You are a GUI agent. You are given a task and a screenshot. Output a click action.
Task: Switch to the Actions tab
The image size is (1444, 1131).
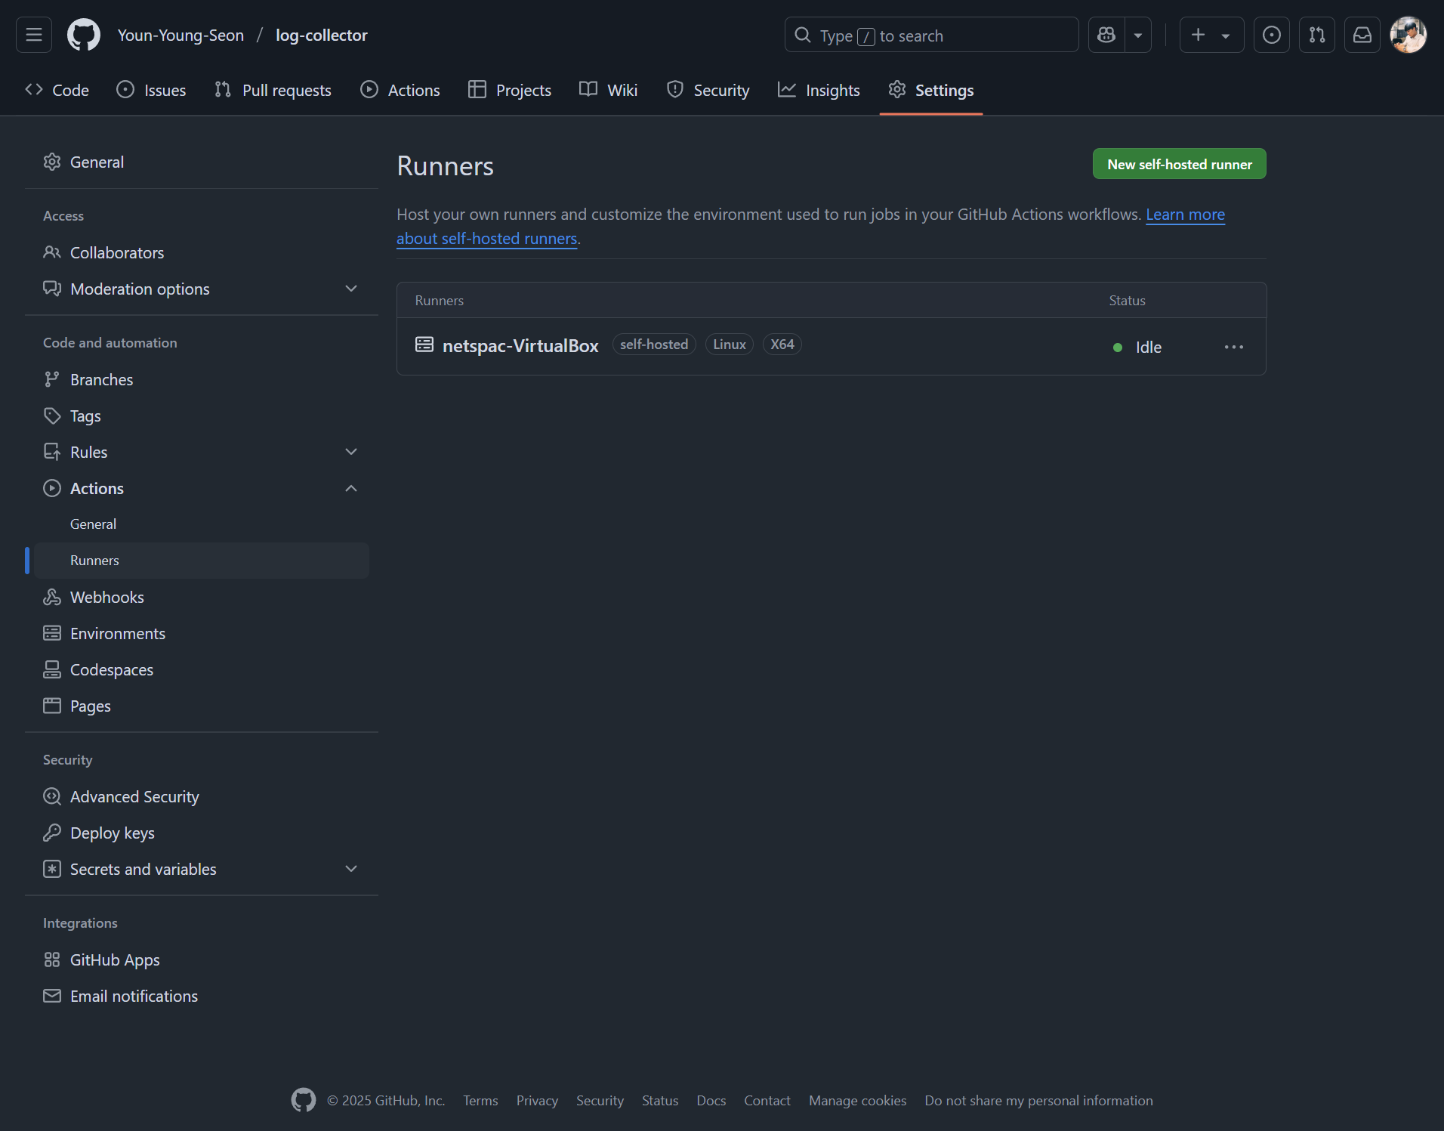[400, 90]
